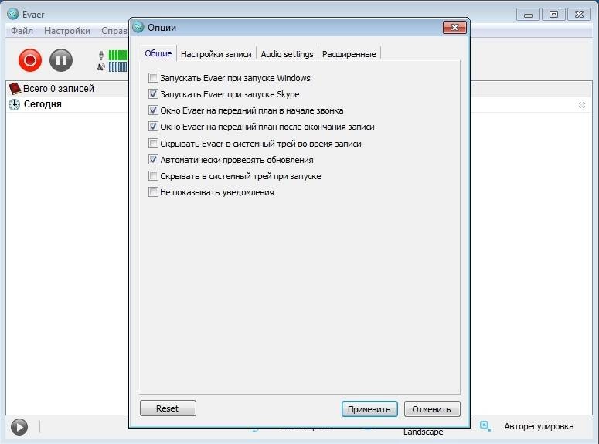This screenshot has height=444, width=599.
Task: Pause recording with the grey pause button
Action: 61,60
